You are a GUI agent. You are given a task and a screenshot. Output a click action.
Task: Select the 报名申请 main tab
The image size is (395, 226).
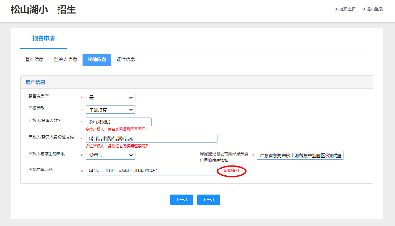[x=43, y=38]
